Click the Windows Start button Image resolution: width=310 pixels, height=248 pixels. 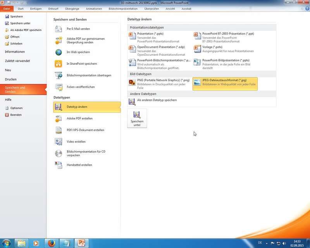[x=6, y=243]
